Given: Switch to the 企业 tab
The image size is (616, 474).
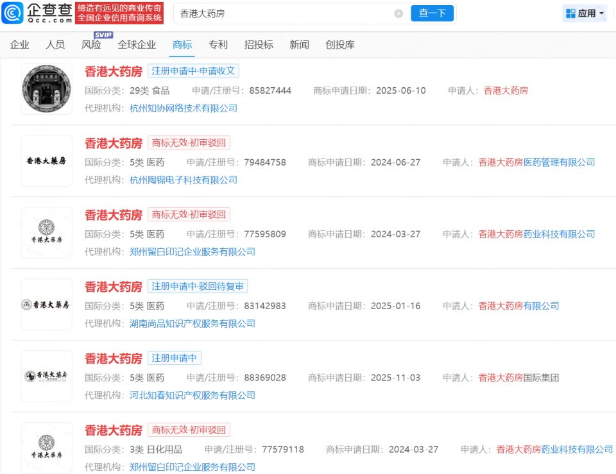Looking at the screenshot, I should (19, 44).
